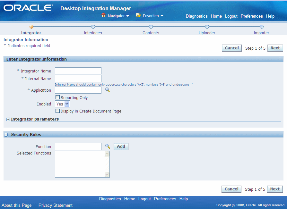This screenshot has width=287, height=209.
Task: Click the top Next button
Action: (275, 48)
